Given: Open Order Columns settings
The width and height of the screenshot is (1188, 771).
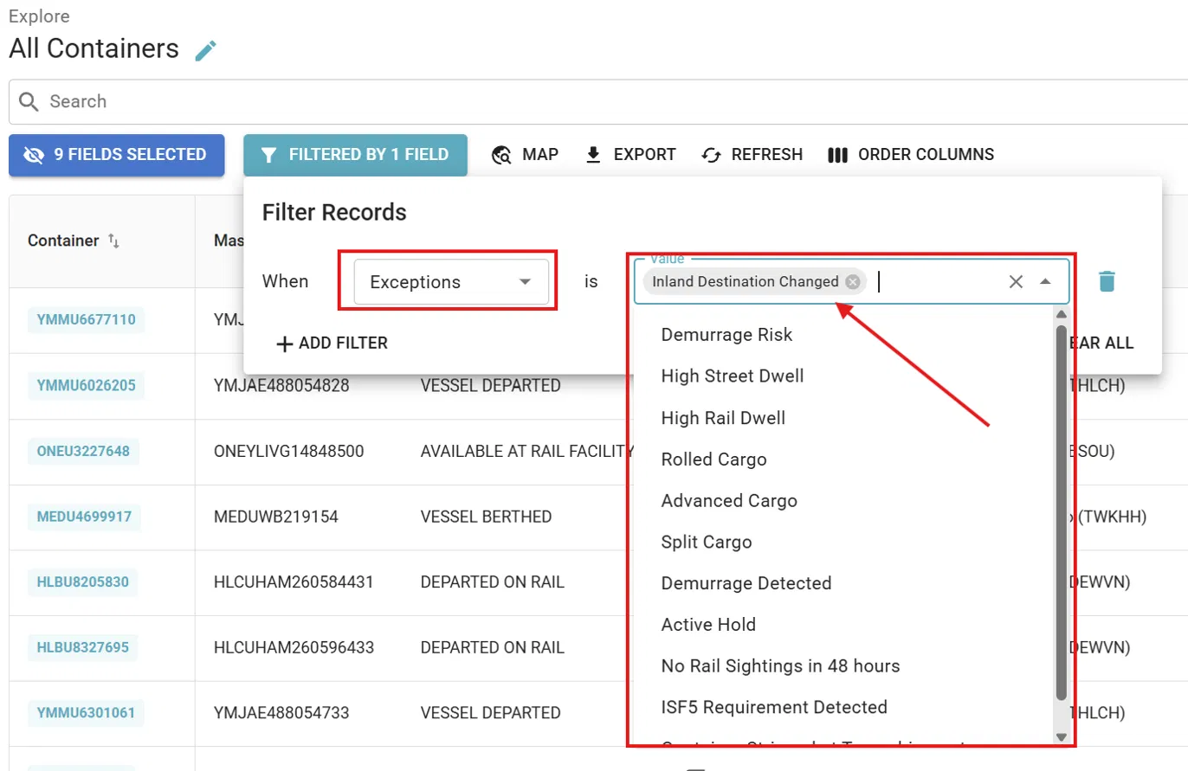Looking at the screenshot, I should pos(911,155).
